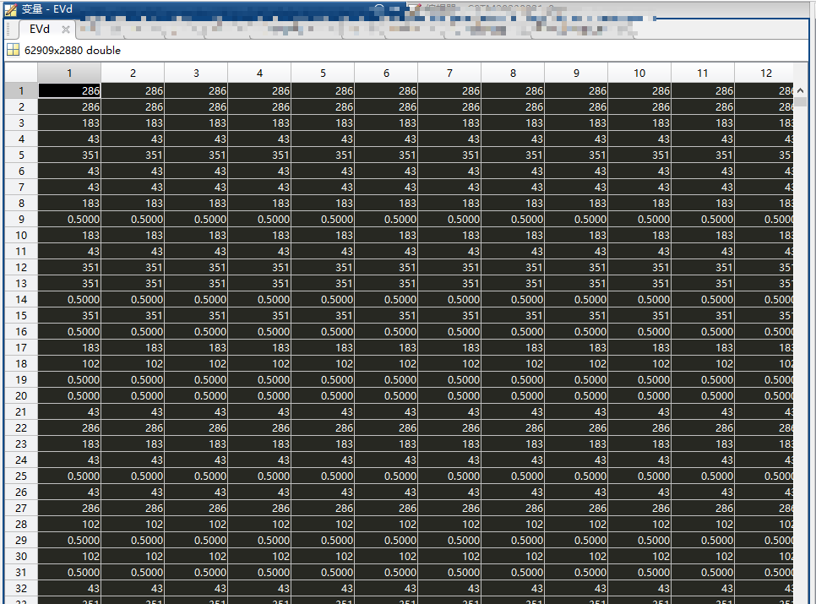Click cell row 12 column 6 value 351
This screenshot has height=604, width=816.
click(386, 268)
